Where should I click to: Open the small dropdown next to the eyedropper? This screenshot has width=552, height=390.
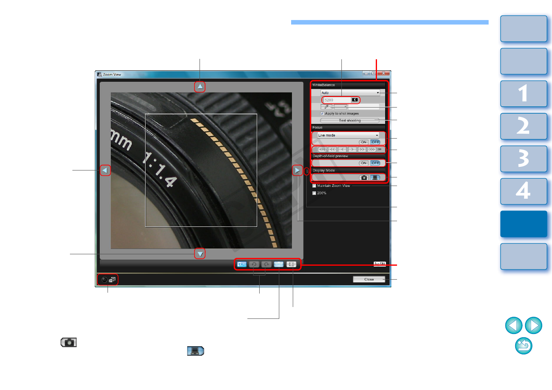tap(341, 107)
